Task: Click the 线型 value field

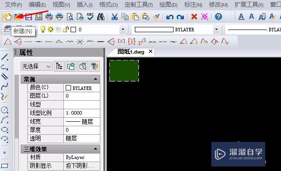Action: pos(82,104)
